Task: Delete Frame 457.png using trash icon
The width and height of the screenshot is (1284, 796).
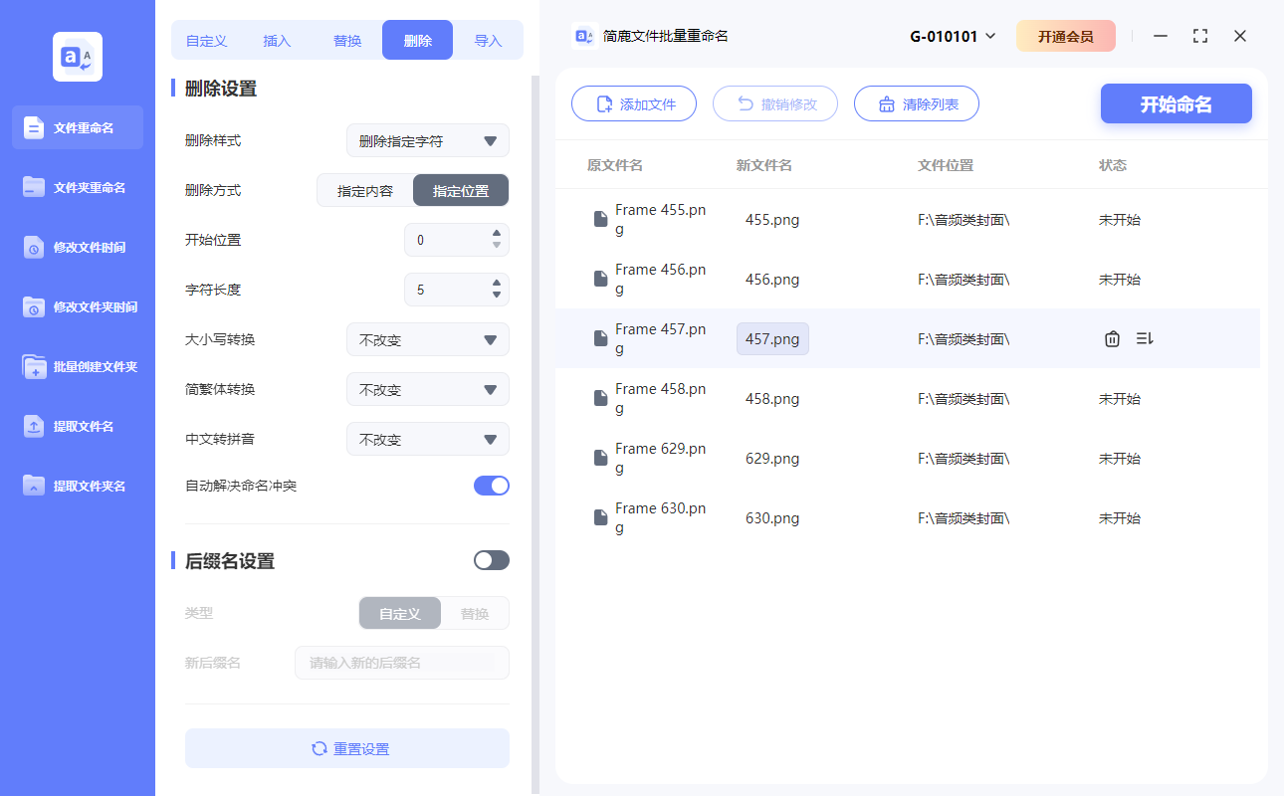Action: (1112, 338)
